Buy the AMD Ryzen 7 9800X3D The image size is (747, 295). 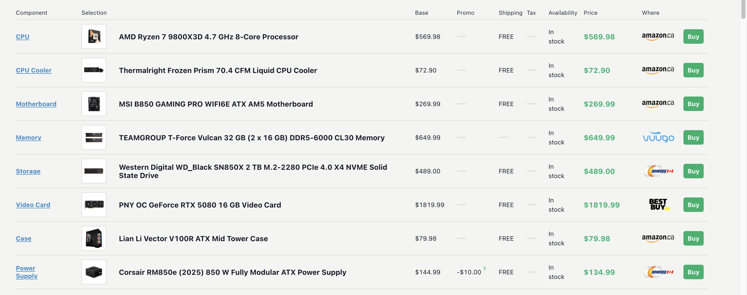point(693,36)
